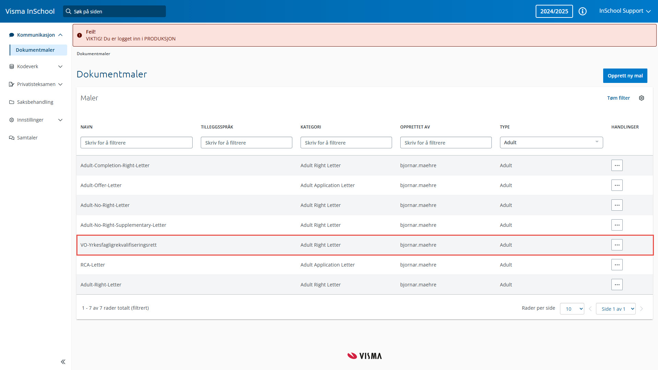
Task: Select the Adult-No-Right-Letter name cell
Action: pos(105,205)
